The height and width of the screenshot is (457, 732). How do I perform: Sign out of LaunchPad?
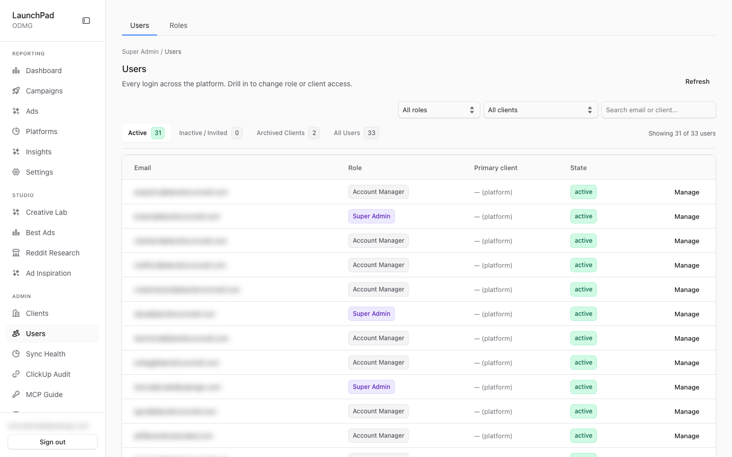coord(53,442)
